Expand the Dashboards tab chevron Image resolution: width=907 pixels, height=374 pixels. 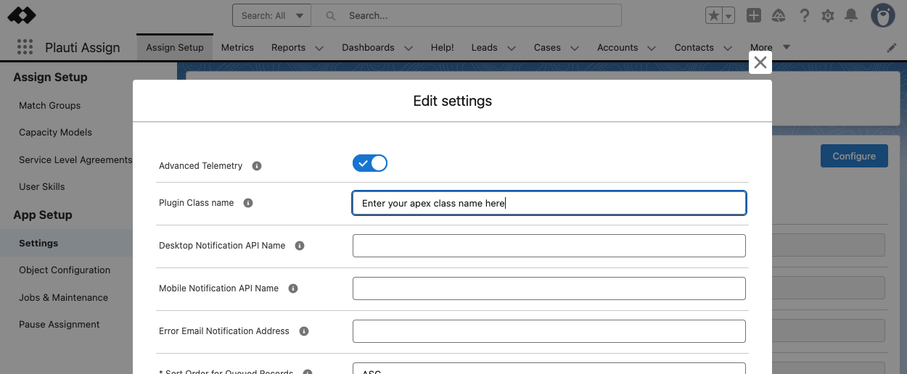pos(409,49)
